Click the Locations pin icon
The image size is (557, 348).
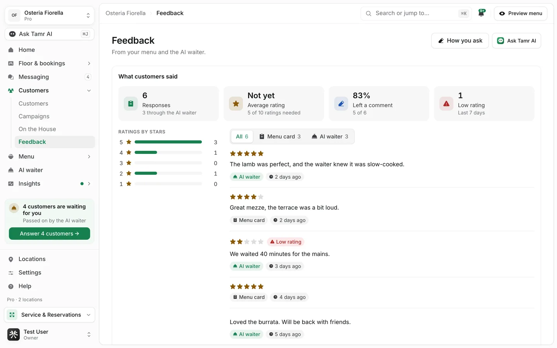tap(11, 259)
